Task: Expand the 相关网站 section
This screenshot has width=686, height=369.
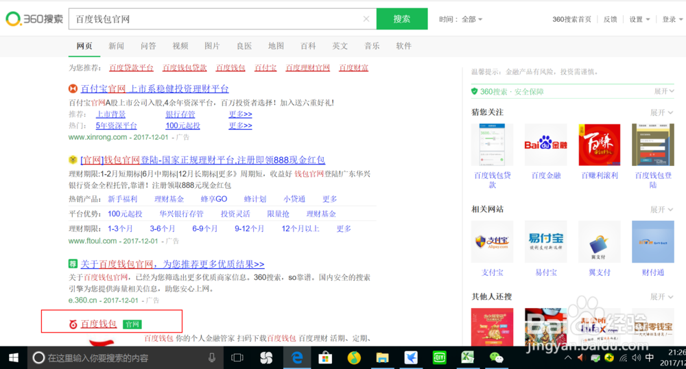Action: point(661,209)
